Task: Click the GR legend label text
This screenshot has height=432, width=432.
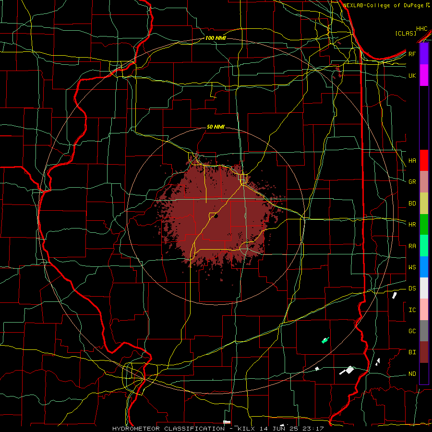Action: pyautogui.click(x=412, y=182)
